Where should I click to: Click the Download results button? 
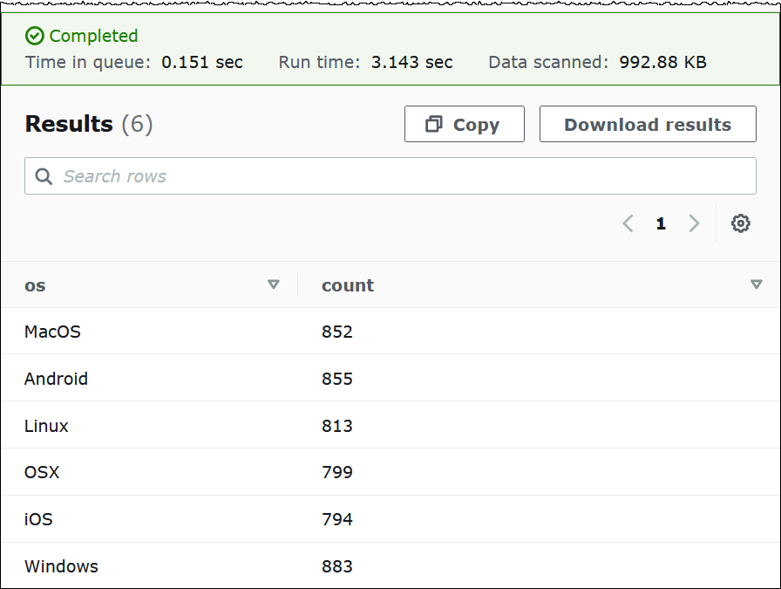pyautogui.click(x=647, y=124)
